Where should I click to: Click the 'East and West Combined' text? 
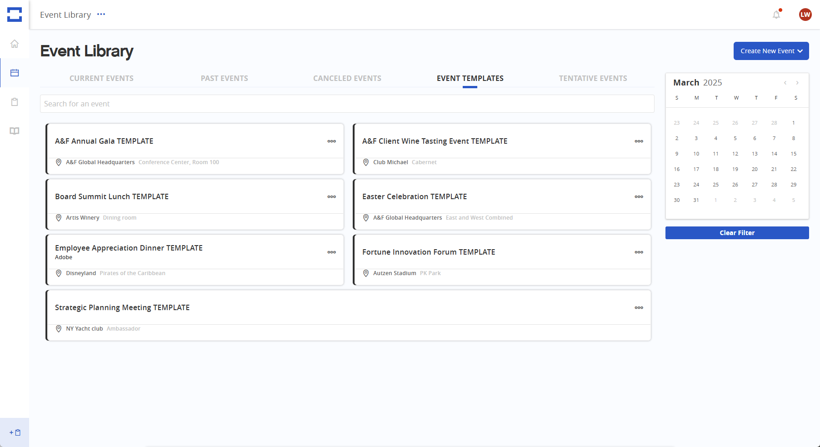coord(479,218)
